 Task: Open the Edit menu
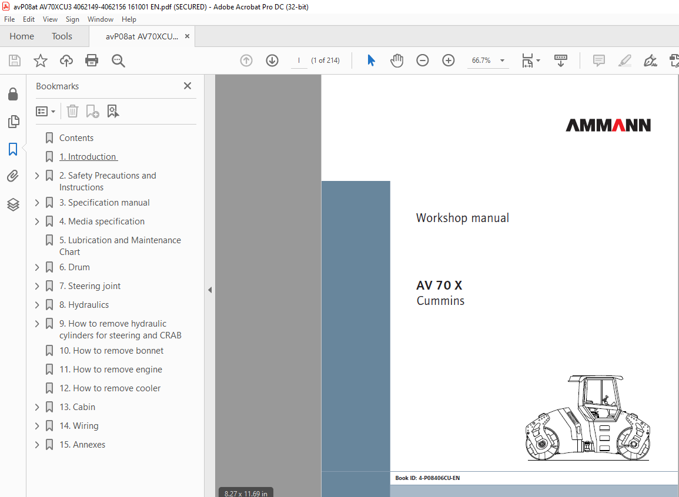(29, 19)
